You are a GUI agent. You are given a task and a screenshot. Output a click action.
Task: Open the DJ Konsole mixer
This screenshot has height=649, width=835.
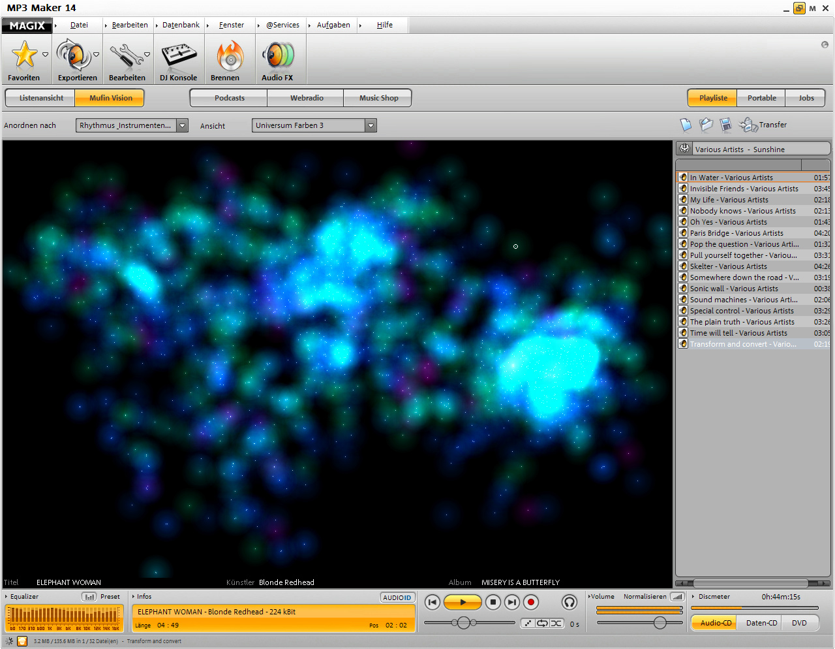179,55
